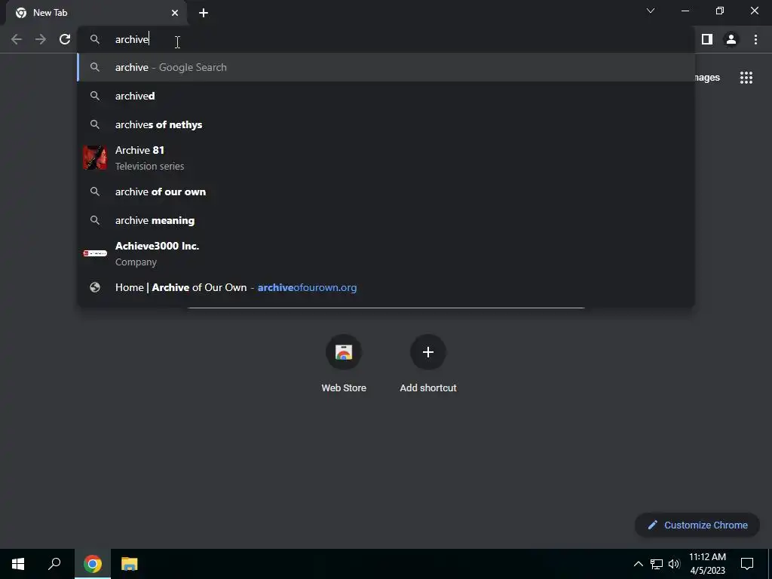Click the browser back arrow
Screen dimensions: 772x579
(x=17, y=39)
